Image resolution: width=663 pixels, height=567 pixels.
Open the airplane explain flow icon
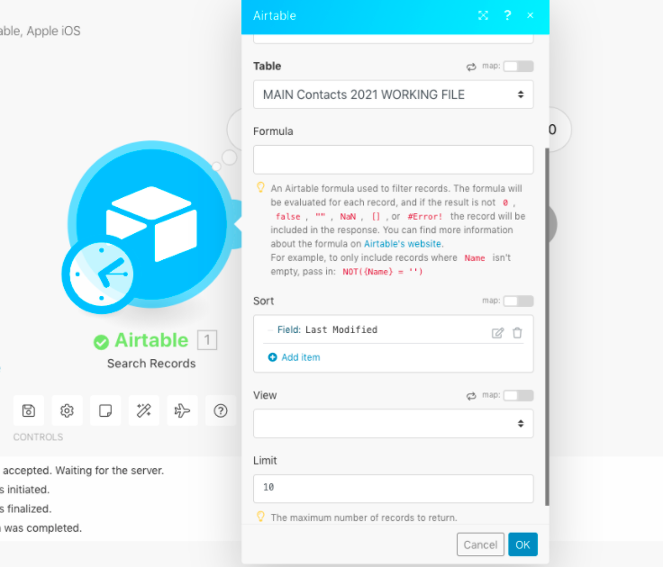pyautogui.click(x=182, y=410)
